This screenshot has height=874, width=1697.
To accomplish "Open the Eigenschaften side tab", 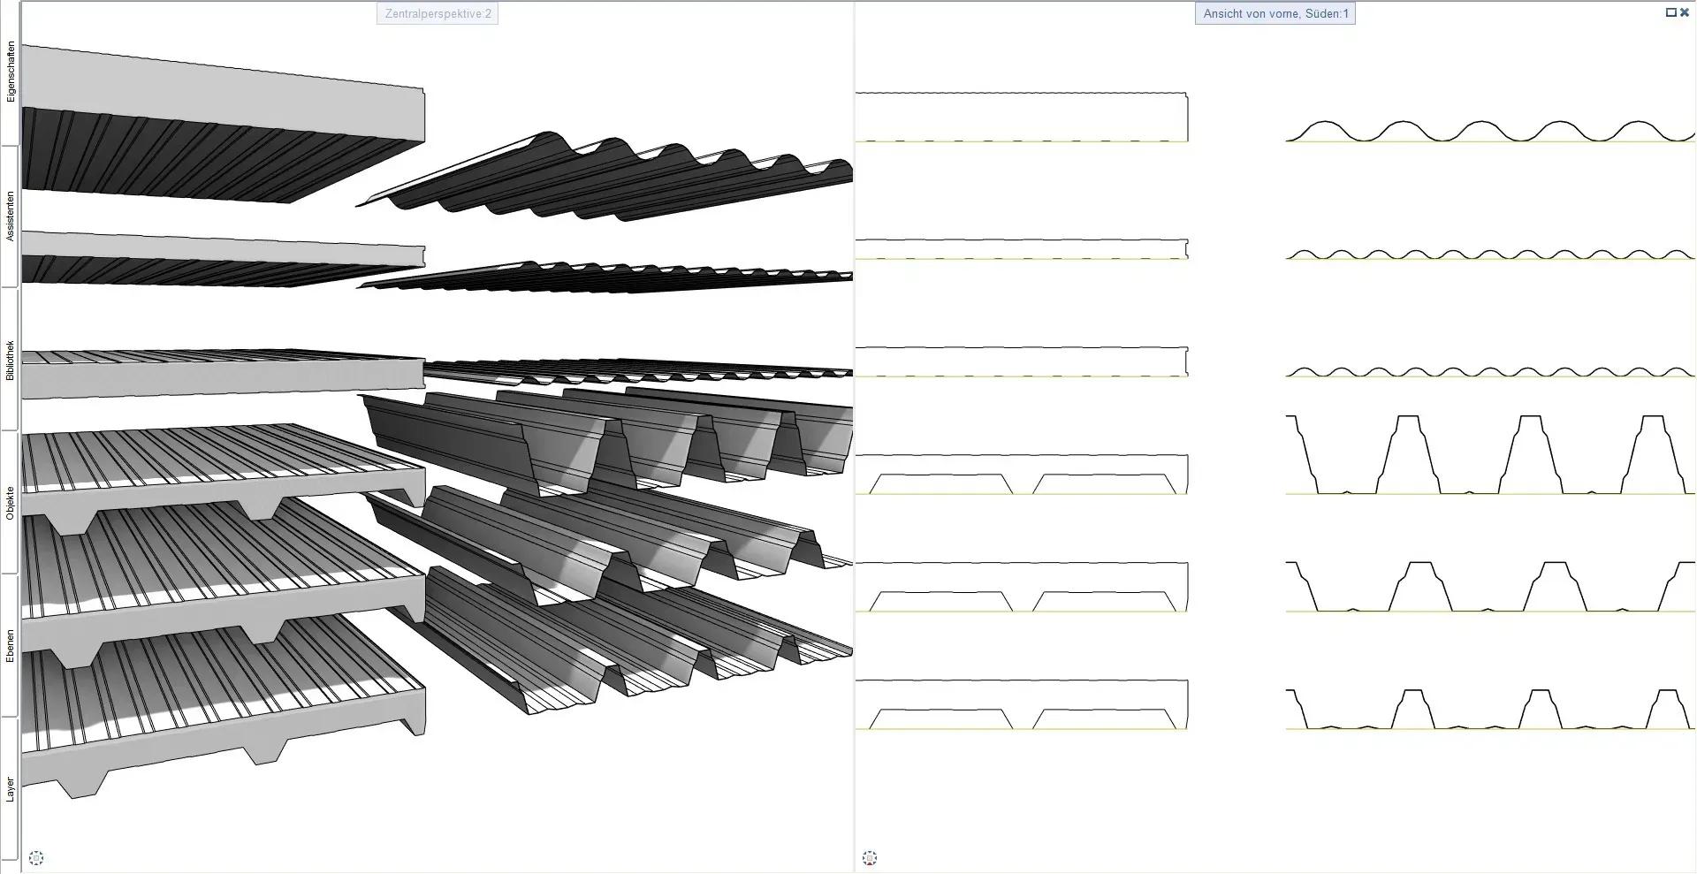I will click(11, 72).
